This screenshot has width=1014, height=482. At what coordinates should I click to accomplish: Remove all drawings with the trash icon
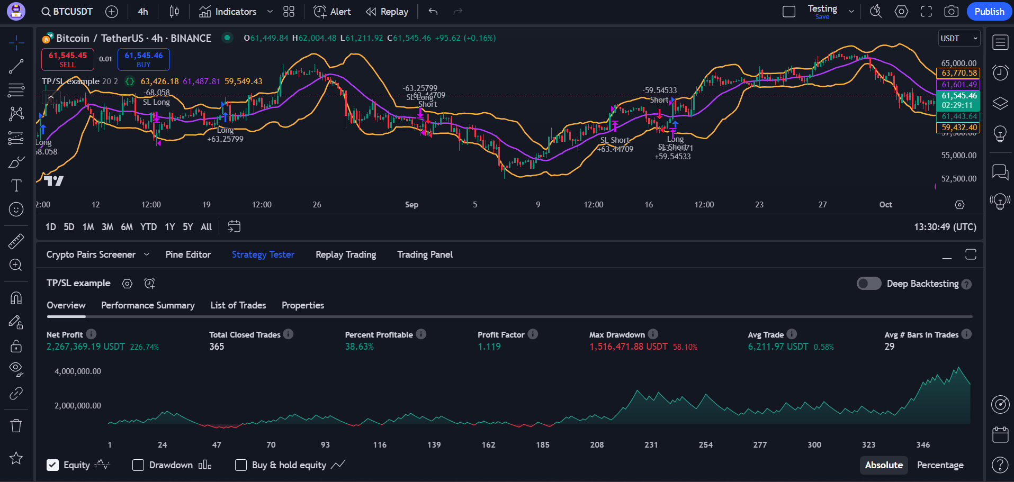pos(16,425)
